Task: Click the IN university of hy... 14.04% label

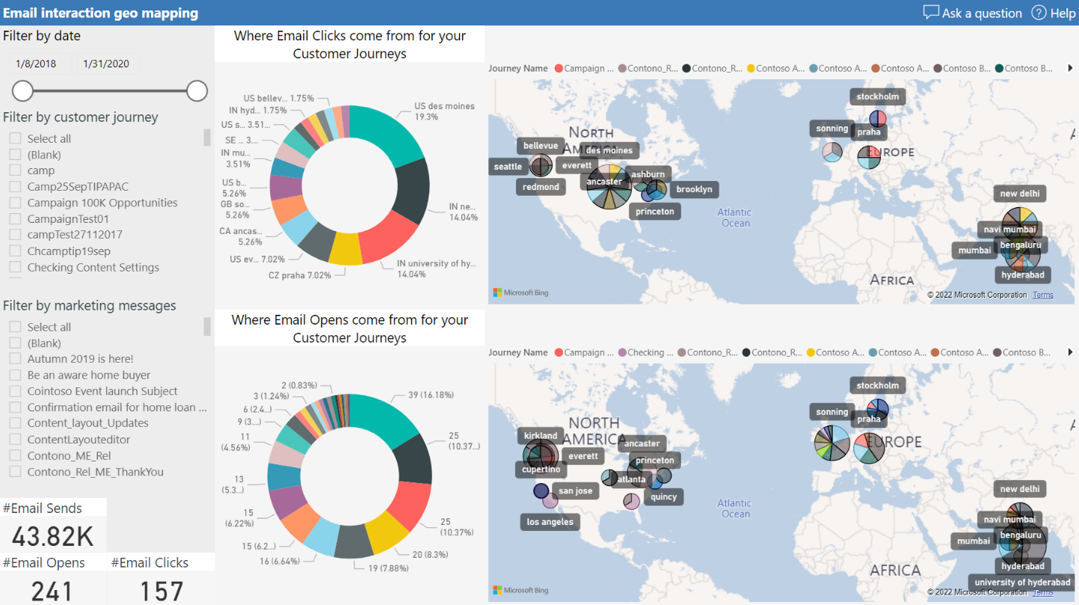Action: coord(437,268)
